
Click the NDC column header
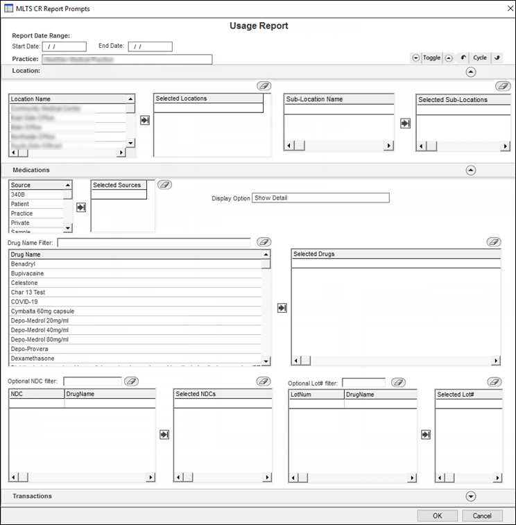click(x=37, y=394)
